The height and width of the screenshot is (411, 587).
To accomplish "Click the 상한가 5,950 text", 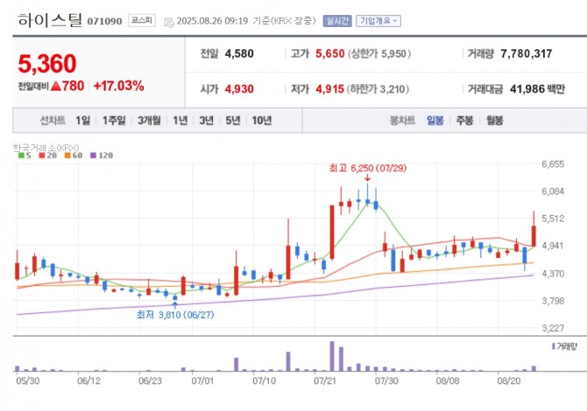I will click(379, 54).
